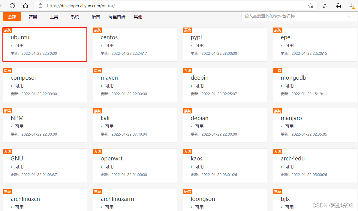
Task: Click the 系统 tag on ubuntu card
Action: (x=8, y=30)
